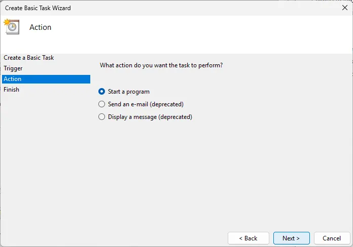This screenshot has width=353, height=247.
Task: Click the clock wizard icon in header
Action: click(12, 26)
